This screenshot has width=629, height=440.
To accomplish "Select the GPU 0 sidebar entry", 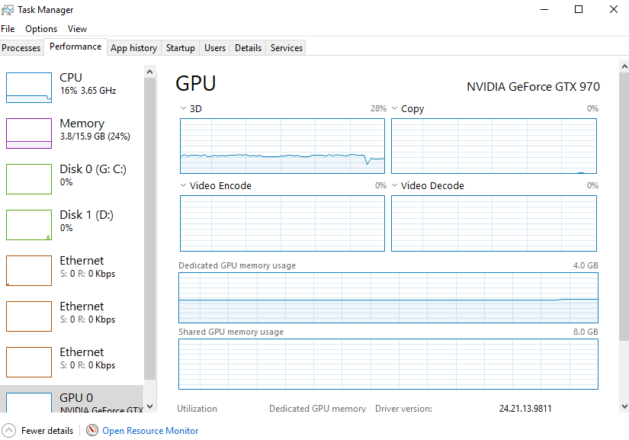I will tap(72, 399).
